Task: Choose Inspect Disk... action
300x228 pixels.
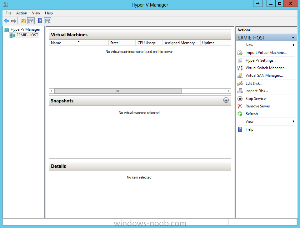Action: [x=257, y=91]
